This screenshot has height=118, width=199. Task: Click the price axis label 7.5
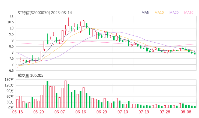[x=11, y=58]
